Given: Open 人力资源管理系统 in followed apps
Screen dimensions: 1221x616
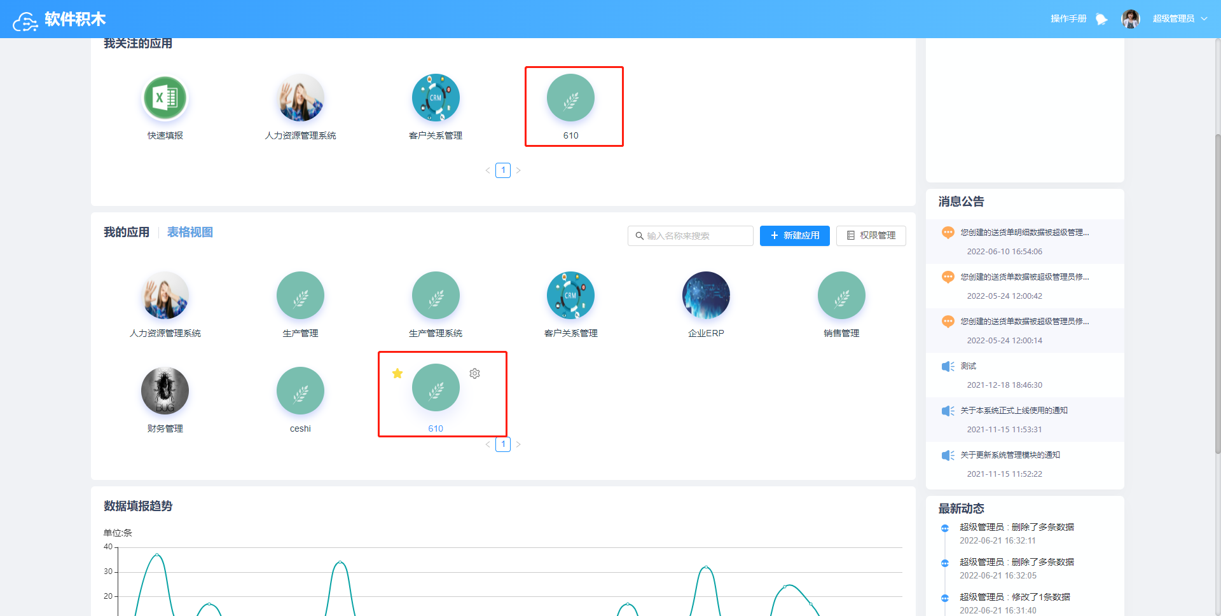Looking at the screenshot, I should pos(300,98).
